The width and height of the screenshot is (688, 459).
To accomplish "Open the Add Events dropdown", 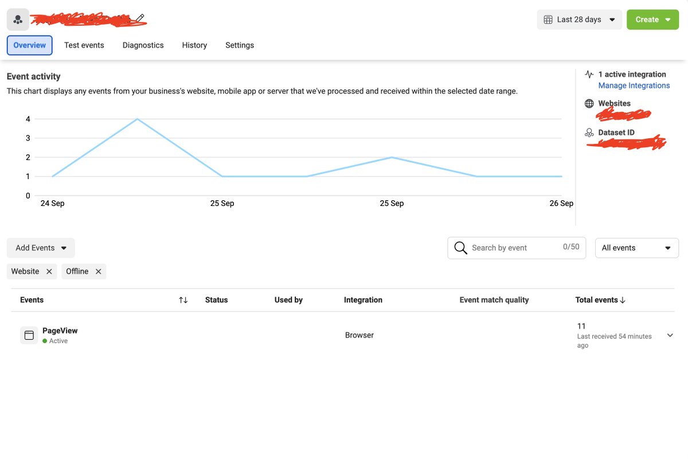I will coord(41,248).
